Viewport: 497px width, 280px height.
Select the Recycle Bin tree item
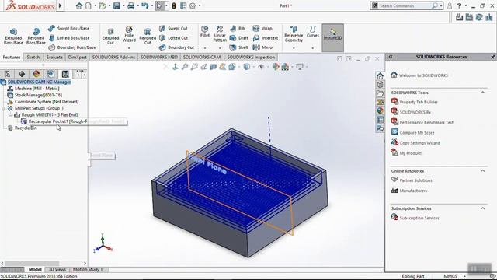click(26, 128)
